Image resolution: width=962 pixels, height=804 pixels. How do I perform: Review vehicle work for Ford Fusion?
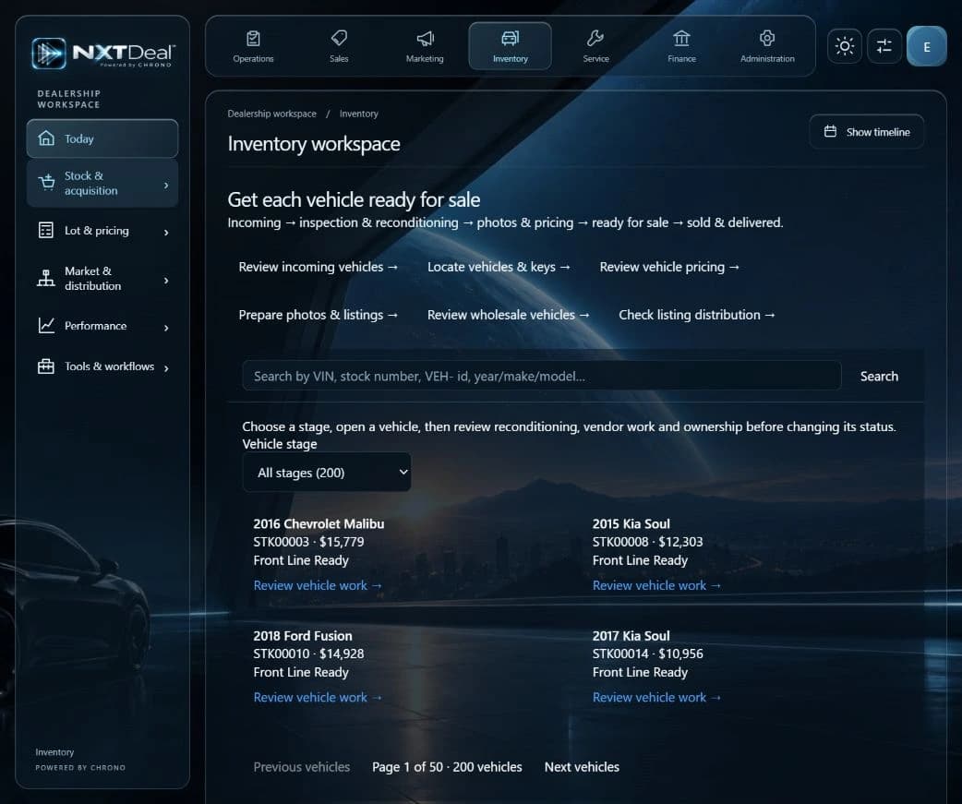(318, 697)
